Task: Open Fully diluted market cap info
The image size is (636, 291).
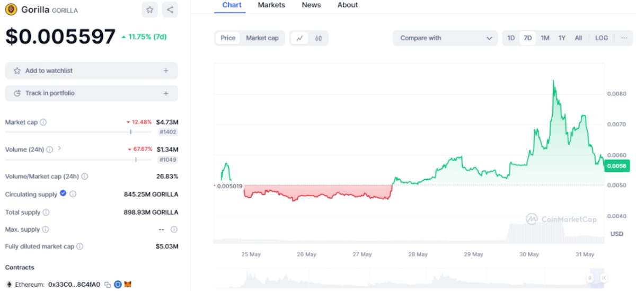Action: [79, 246]
